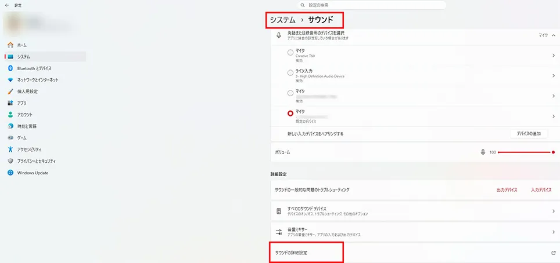Open プライバシーとセキュリティ shield icon
Viewport: 560px width, 263px height.
click(x=10, y=161)
